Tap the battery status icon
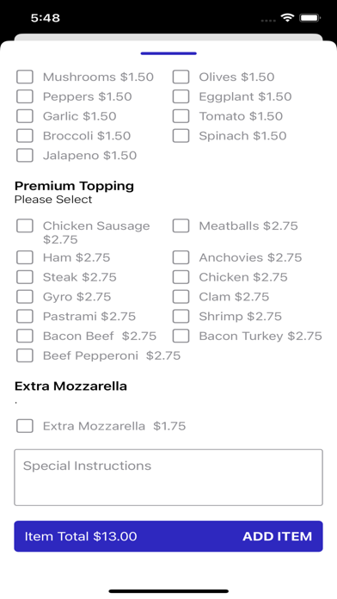 point(309,17)
